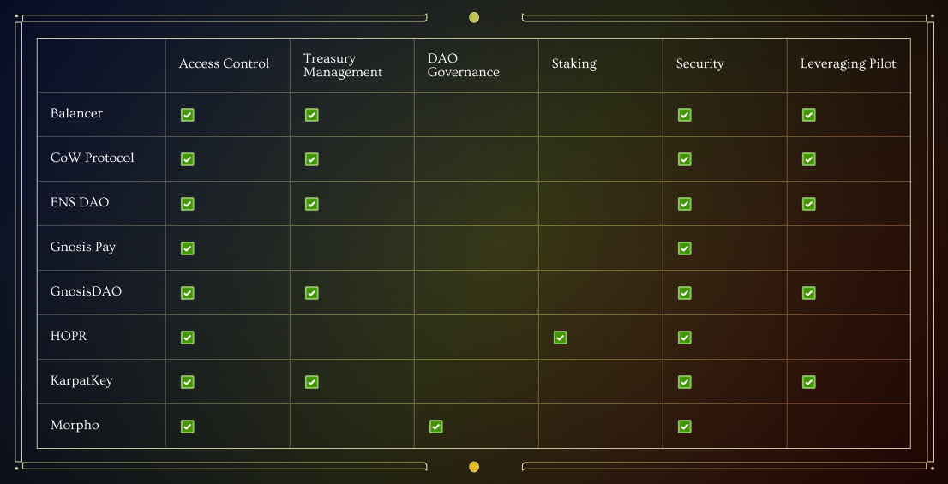The image size is (948, 484).
Task: Click the Access Control column header
Action: (x=225, y=63)
